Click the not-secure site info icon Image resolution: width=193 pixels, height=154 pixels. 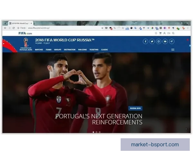(18, 28)
